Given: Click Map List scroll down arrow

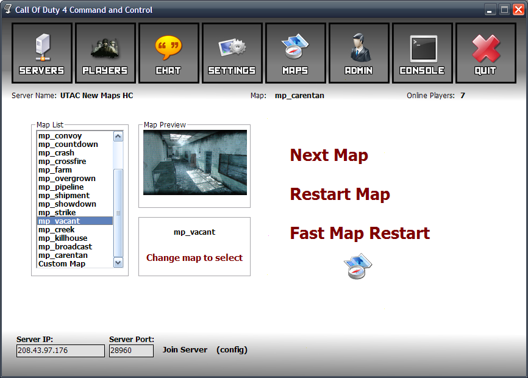Looking at the screenshot, I should (x=118, y=263).
